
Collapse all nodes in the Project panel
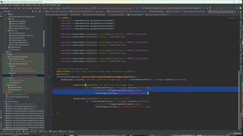click(x=36, y=11)
